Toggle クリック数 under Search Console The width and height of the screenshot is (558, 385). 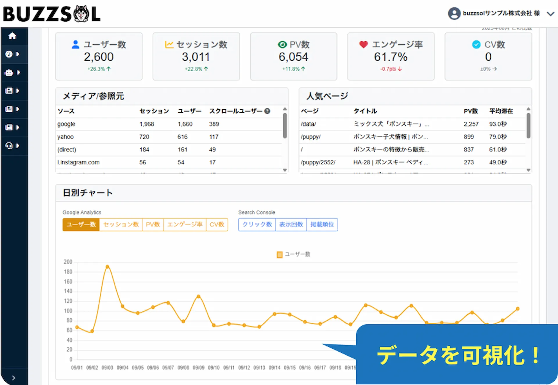257,224
